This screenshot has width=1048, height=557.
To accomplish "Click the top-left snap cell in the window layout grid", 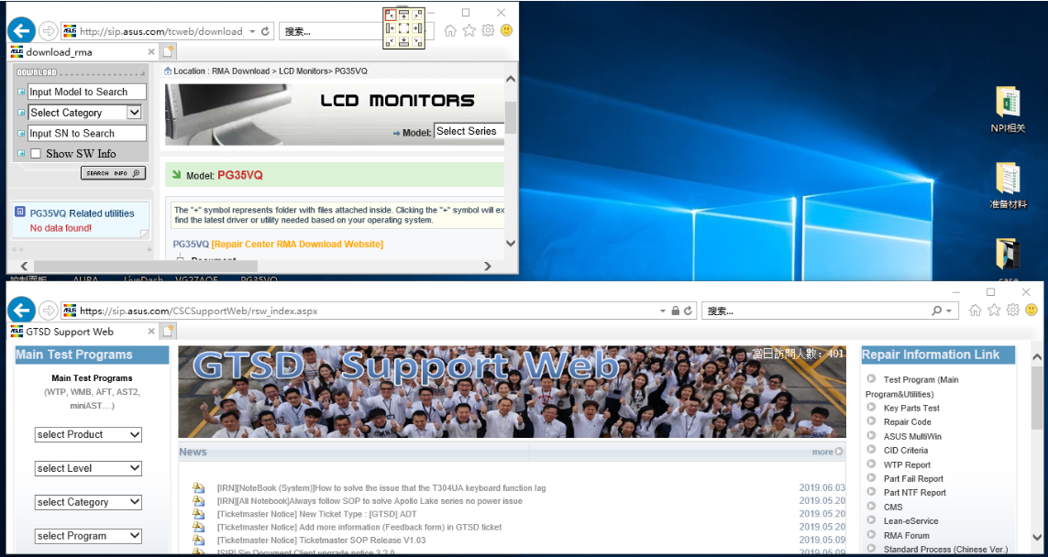I will coord(390,15).
